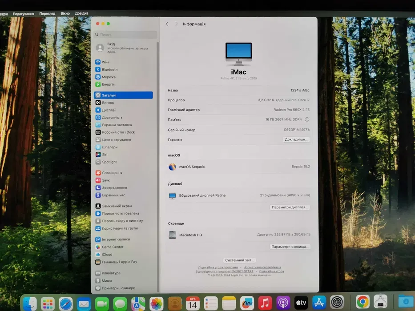415x311 pixels.
Task: Click Параметри сховища button
Action: [290, 247]
